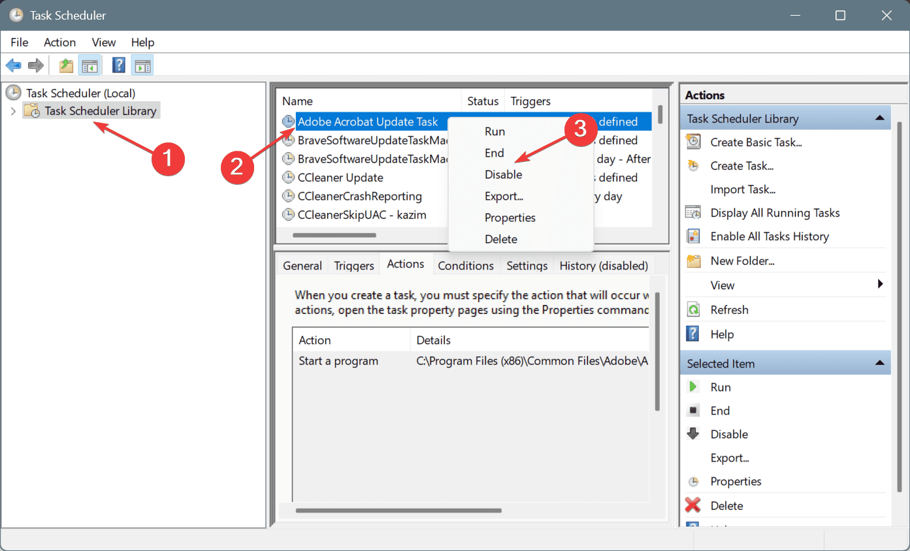Click the red Delete X icon
Image resolution: width=910 pixels, height=551 pixels.
693,505
